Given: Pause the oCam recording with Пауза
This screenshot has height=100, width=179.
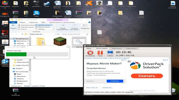Looking at the screenshot, I should [100, 54].
